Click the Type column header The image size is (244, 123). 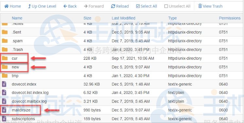point(172,18)
